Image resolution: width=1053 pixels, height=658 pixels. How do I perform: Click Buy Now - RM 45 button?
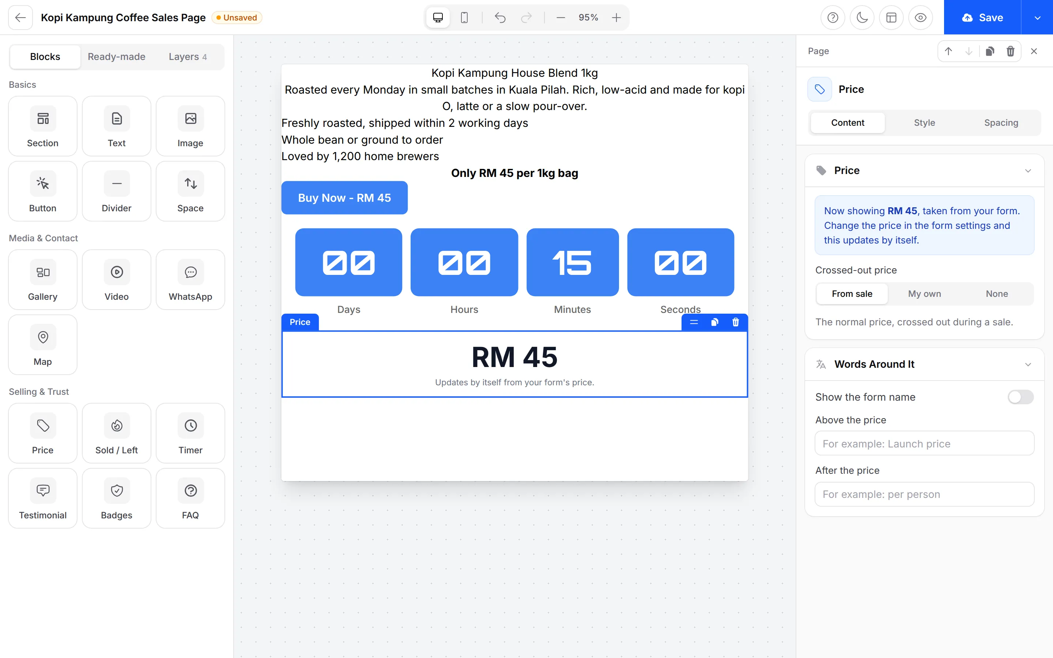click(344, 198)
